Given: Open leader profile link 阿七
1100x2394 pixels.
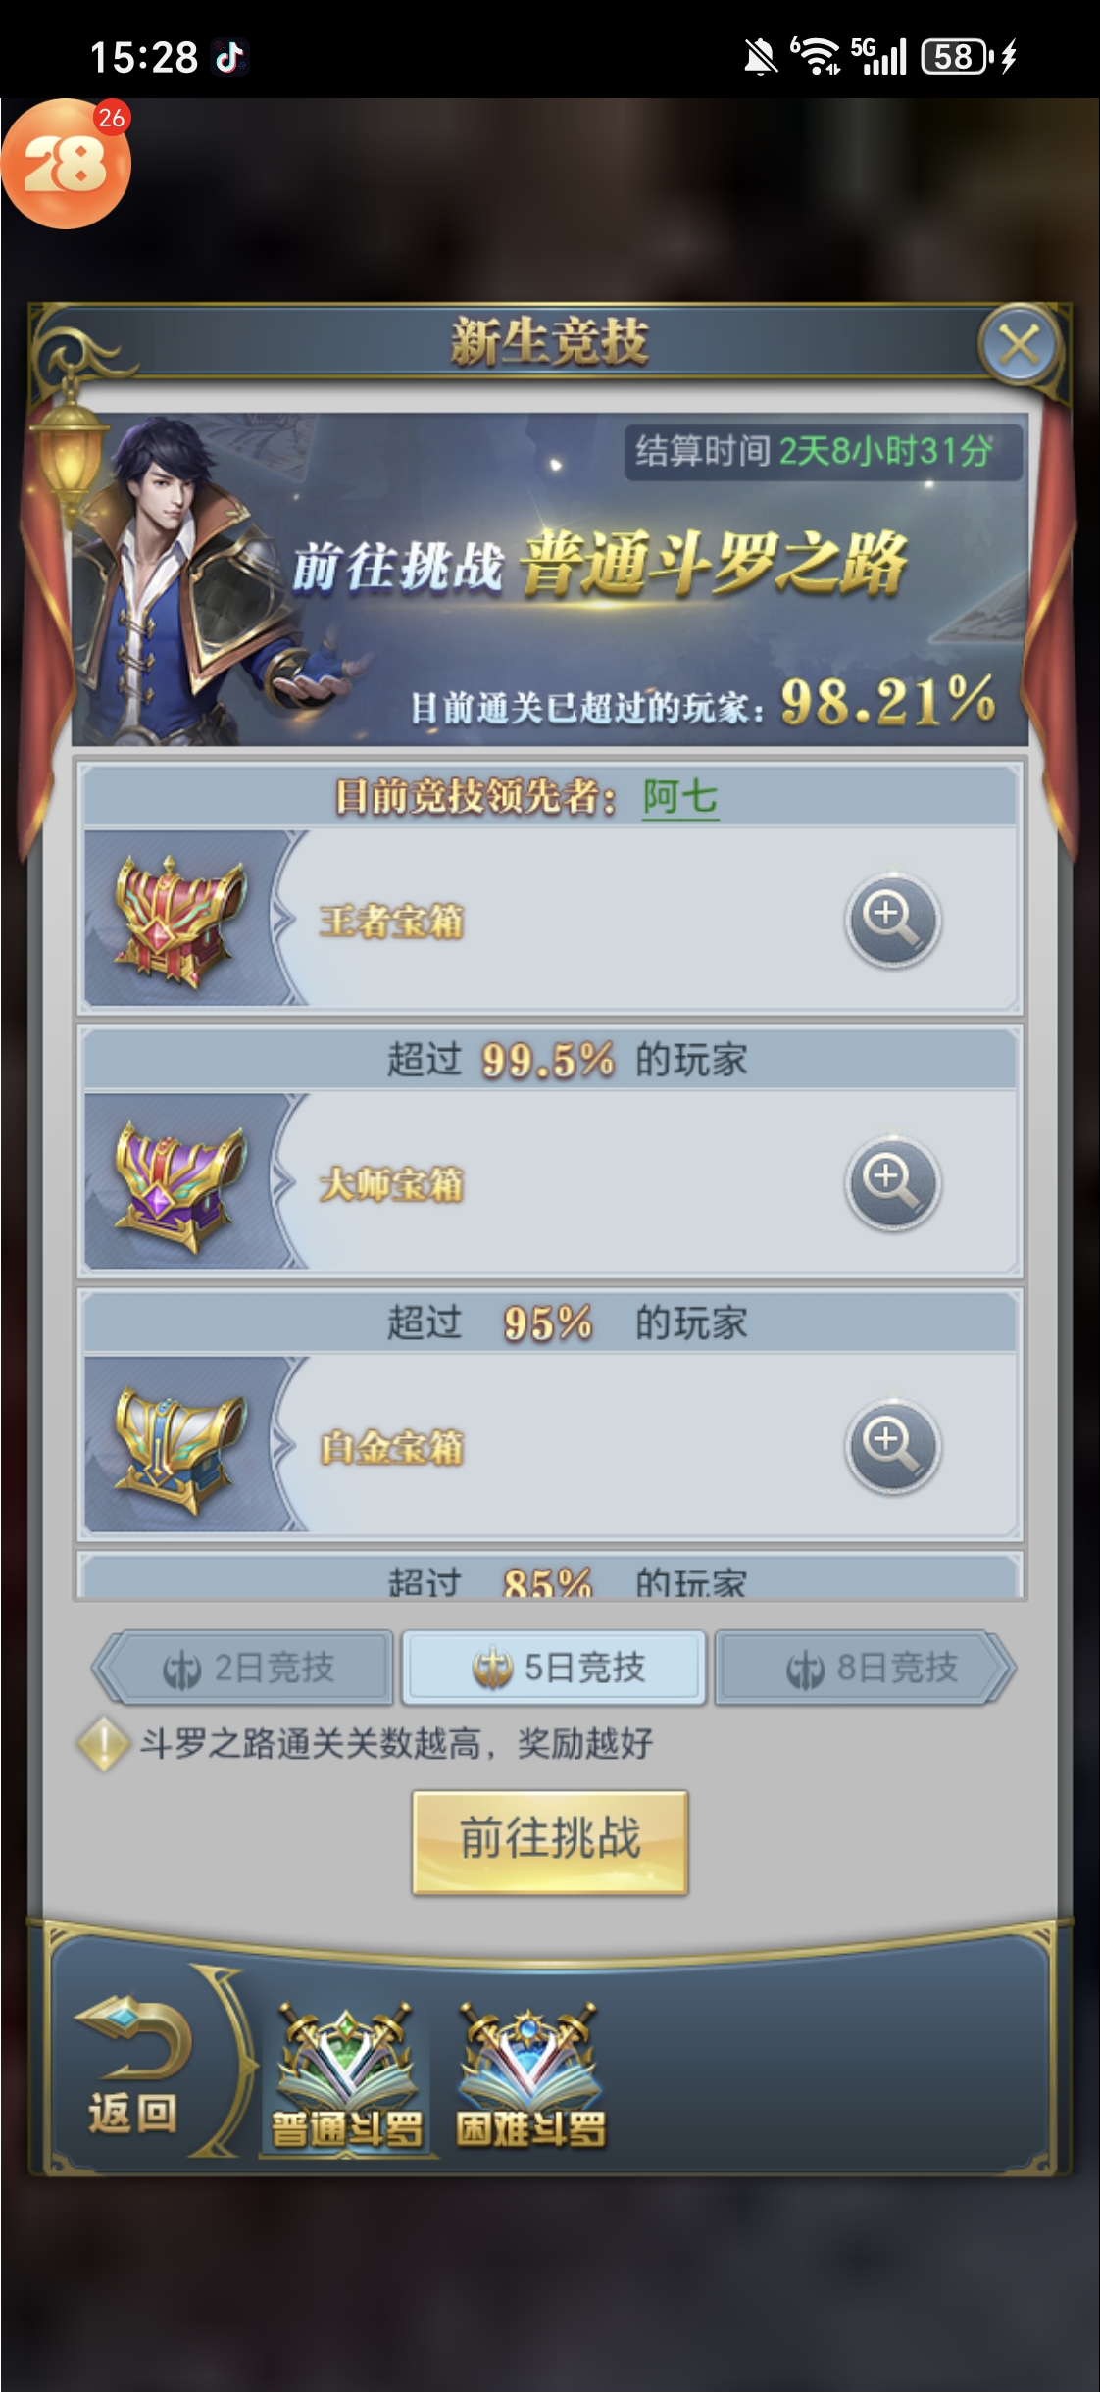Looking at the screenshot, I should click(680, 797).
